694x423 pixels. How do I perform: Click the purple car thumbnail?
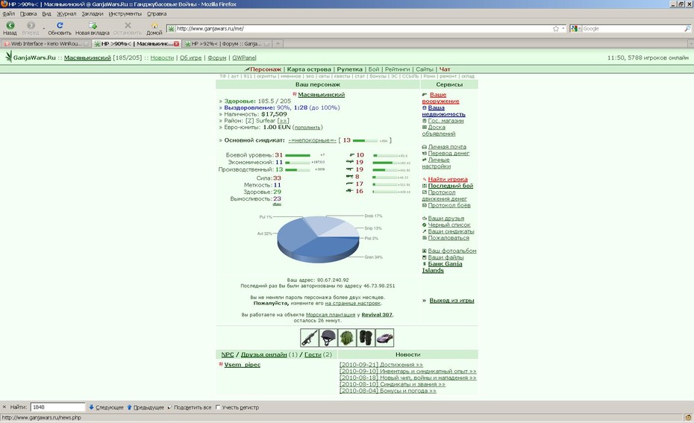[x=384, y=338]
